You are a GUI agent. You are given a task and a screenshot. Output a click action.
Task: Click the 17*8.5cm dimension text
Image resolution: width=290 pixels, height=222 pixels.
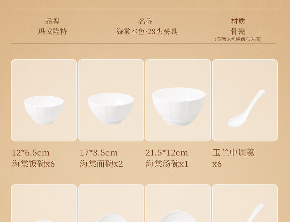(x=99, y=153)
